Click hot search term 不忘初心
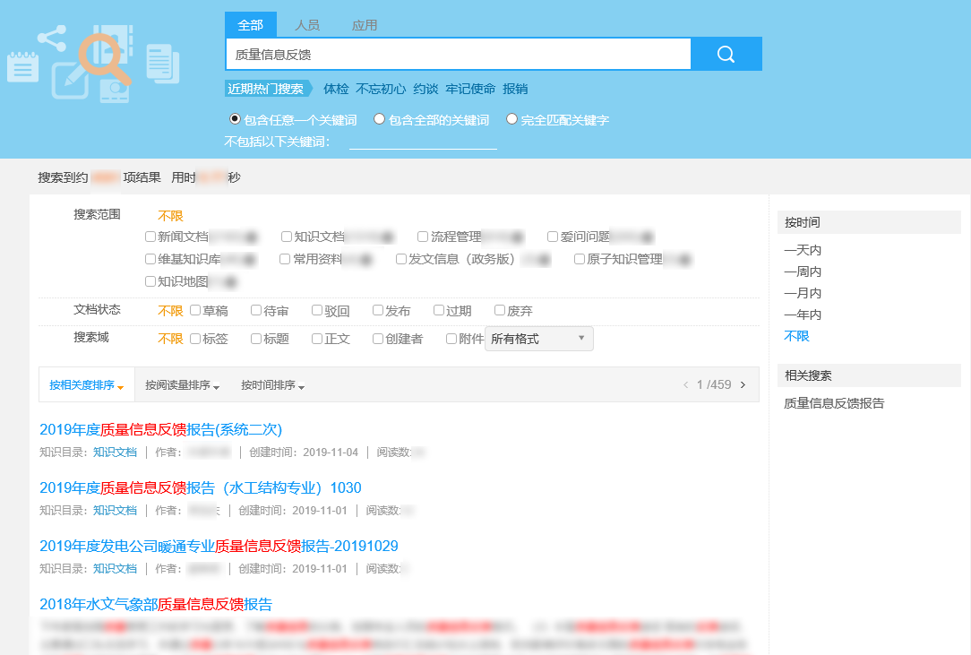971x655 pixels. pos(380,90)
